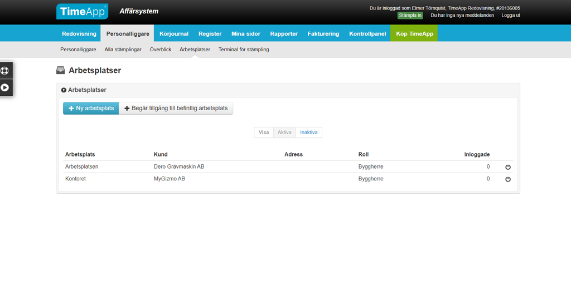Click the play video icon on left edge
This screenshot has height=304, width=571.
(6, 87)
